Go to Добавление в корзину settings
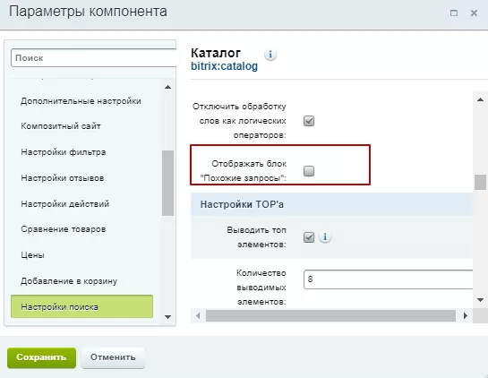The image size is (488, 378). 69,281
